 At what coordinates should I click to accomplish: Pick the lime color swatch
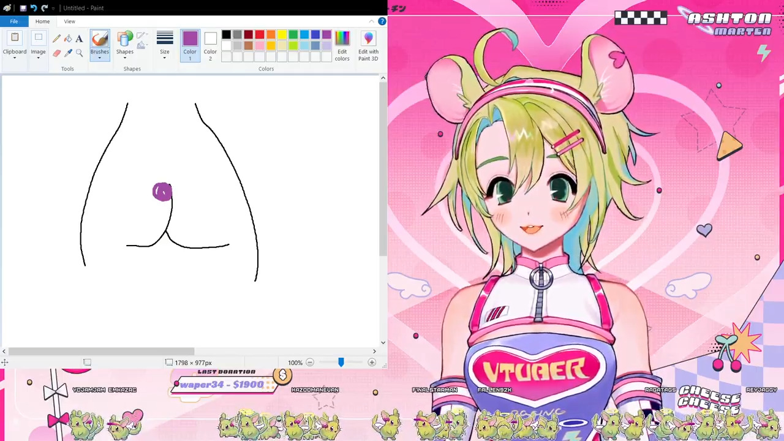tap(293, 46)
